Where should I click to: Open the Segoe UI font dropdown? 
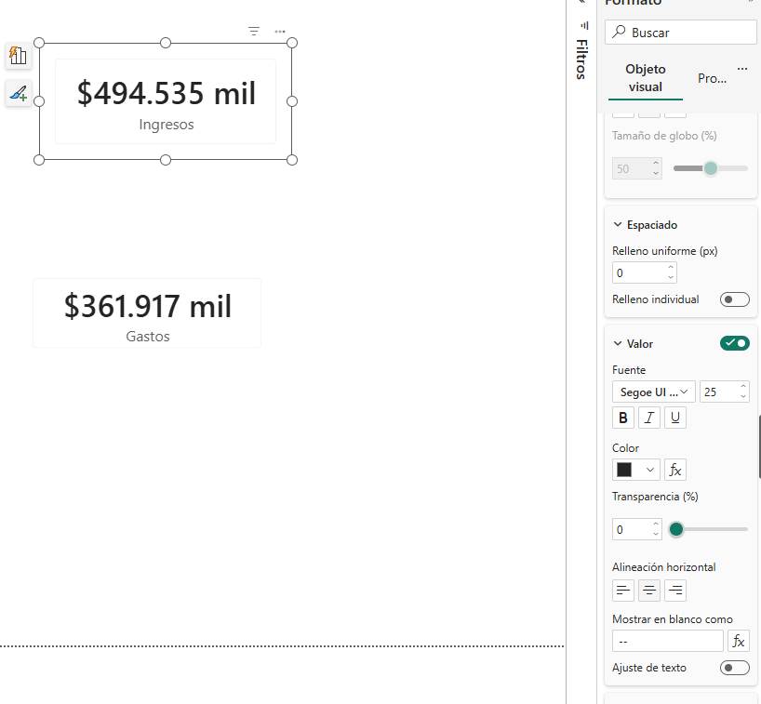click(x=653, y=392)
